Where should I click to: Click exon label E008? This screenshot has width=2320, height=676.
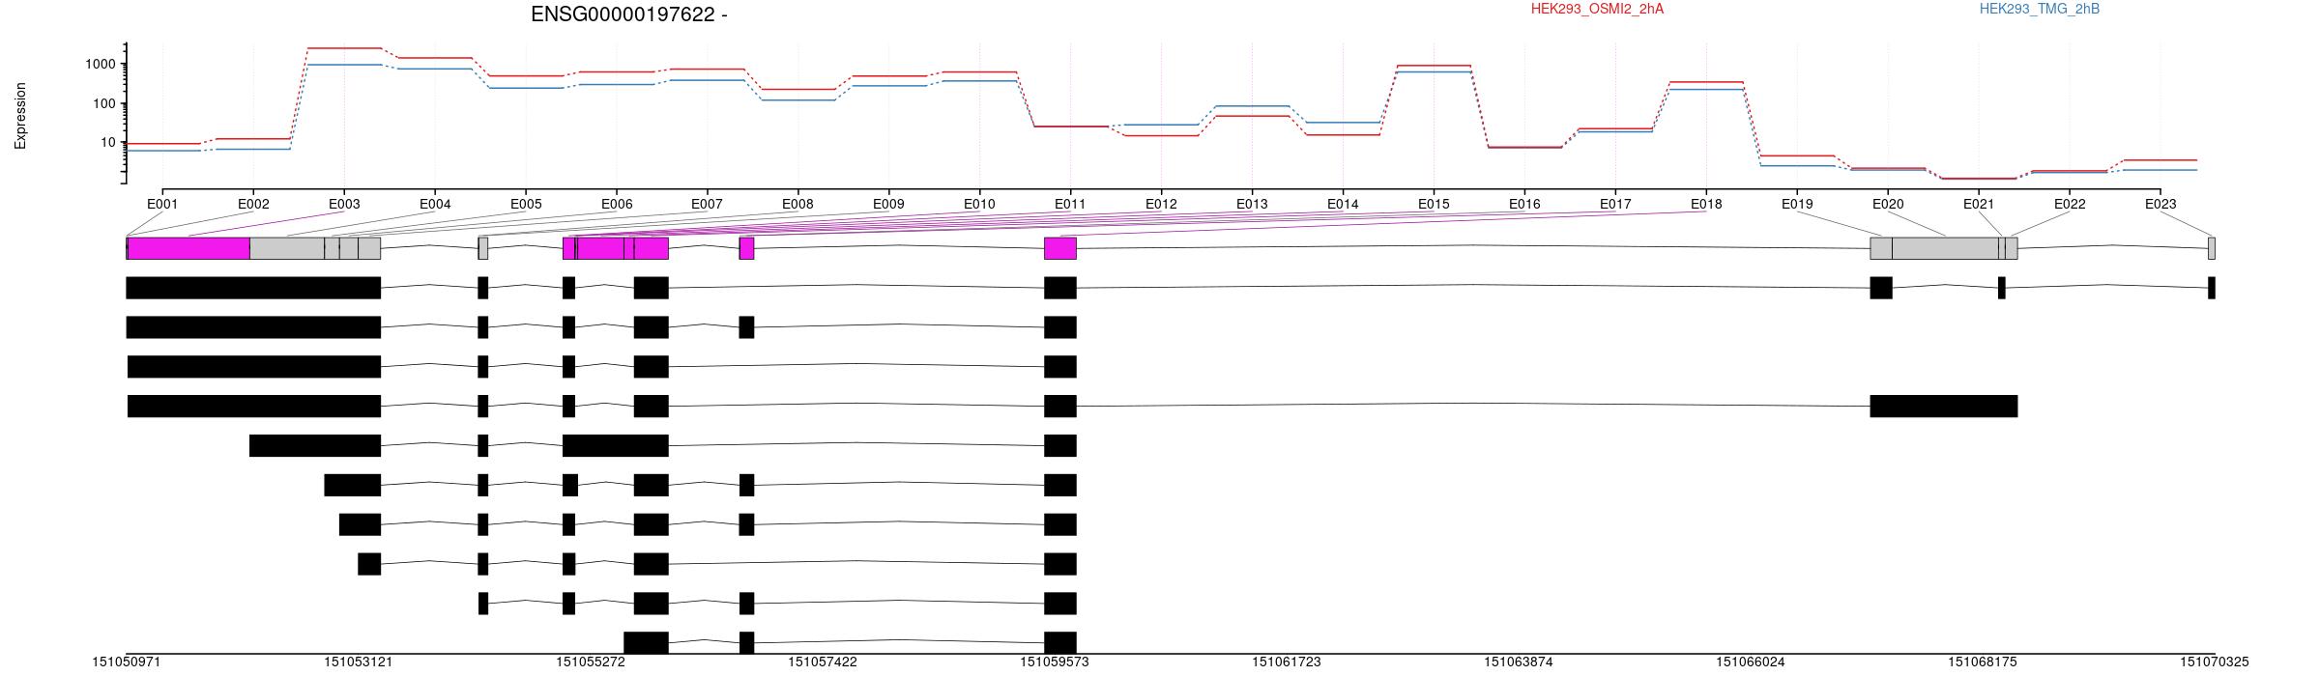[797, 204]
